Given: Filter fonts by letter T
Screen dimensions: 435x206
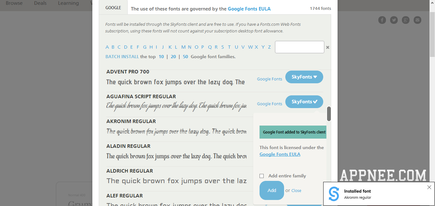Looking at the screenshot, I should point(229,47).
